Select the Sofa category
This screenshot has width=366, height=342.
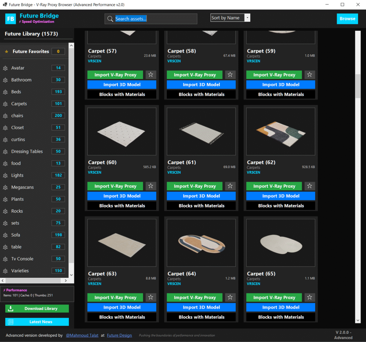(16, 235)
